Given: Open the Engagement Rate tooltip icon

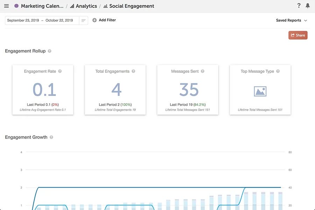Looking at the screenshot, I should click(x=59, y=71).
